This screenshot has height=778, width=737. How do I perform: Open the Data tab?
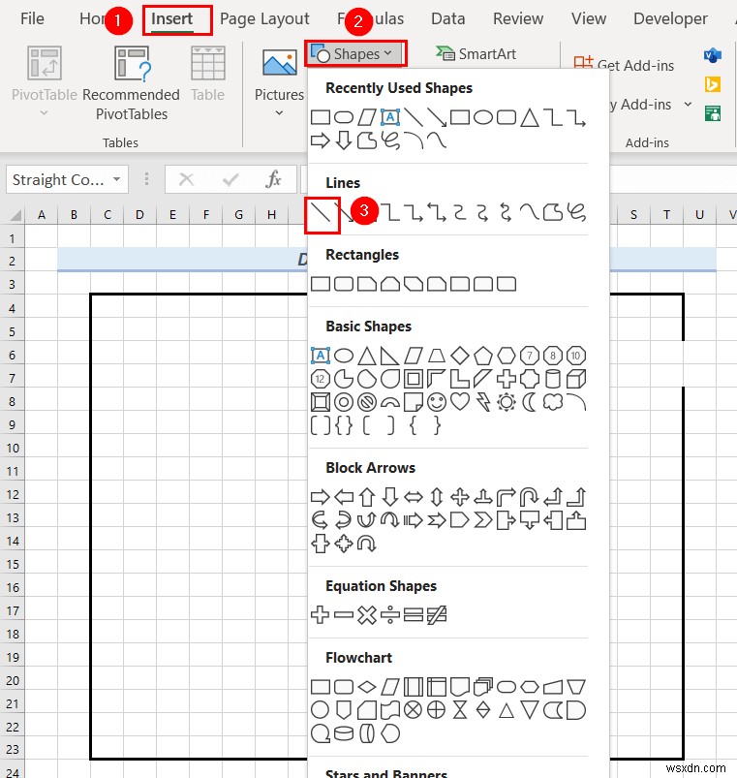(447, 18)
